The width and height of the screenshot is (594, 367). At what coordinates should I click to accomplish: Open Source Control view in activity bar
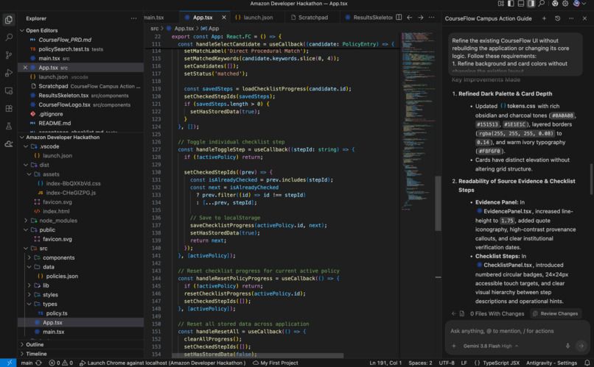8,55
